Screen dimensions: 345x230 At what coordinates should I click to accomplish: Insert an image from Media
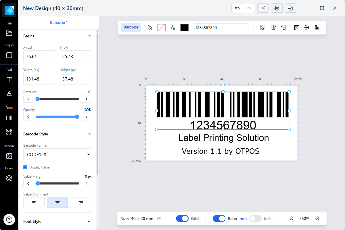9,156
